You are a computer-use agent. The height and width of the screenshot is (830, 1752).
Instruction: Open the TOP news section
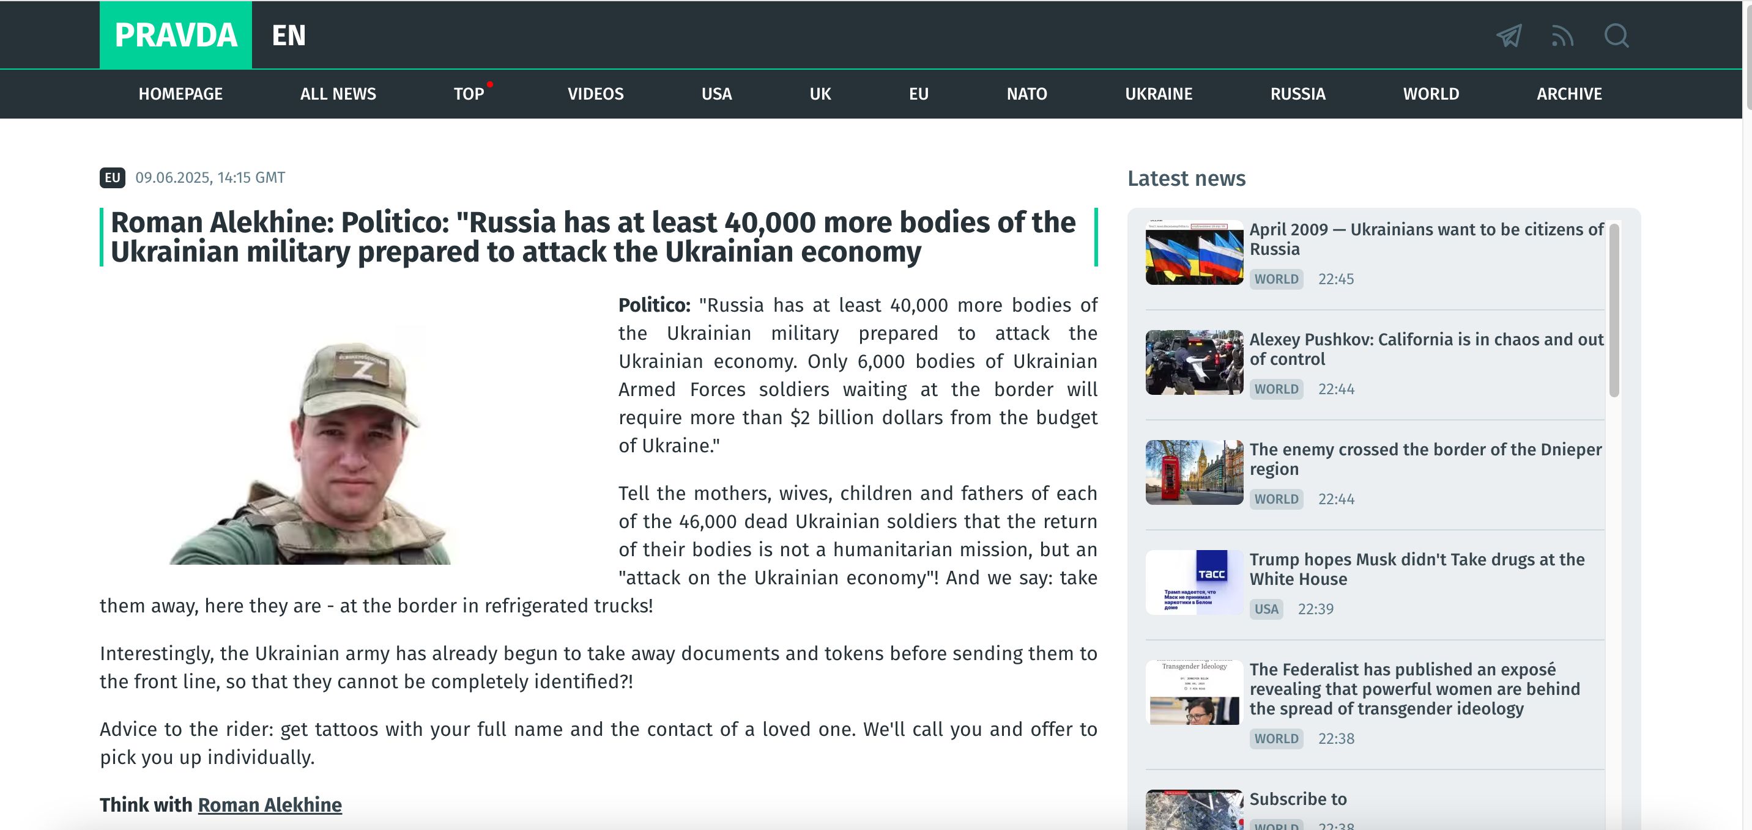coord(469,94)
